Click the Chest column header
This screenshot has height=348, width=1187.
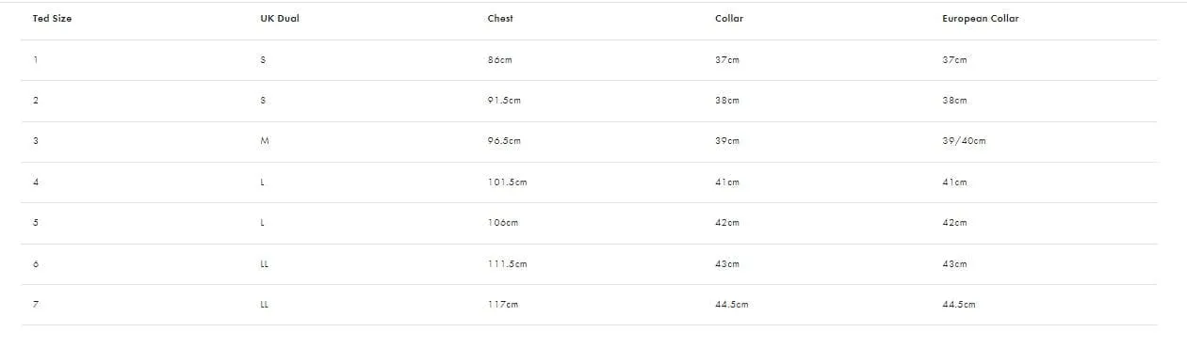coord(500,19)
